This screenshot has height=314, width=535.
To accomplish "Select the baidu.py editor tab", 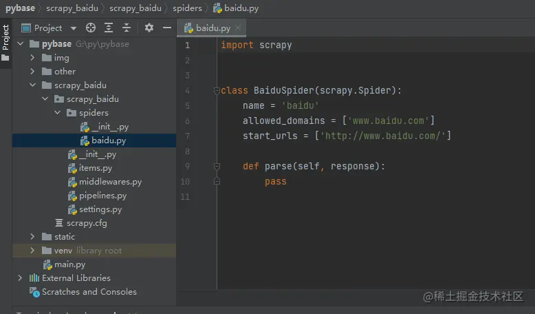I will tap(212, 28).
